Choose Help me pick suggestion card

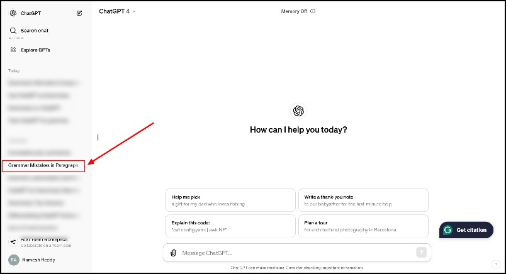click(230, 200)
